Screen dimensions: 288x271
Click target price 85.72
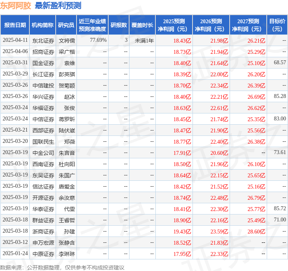tap(280, 208)
